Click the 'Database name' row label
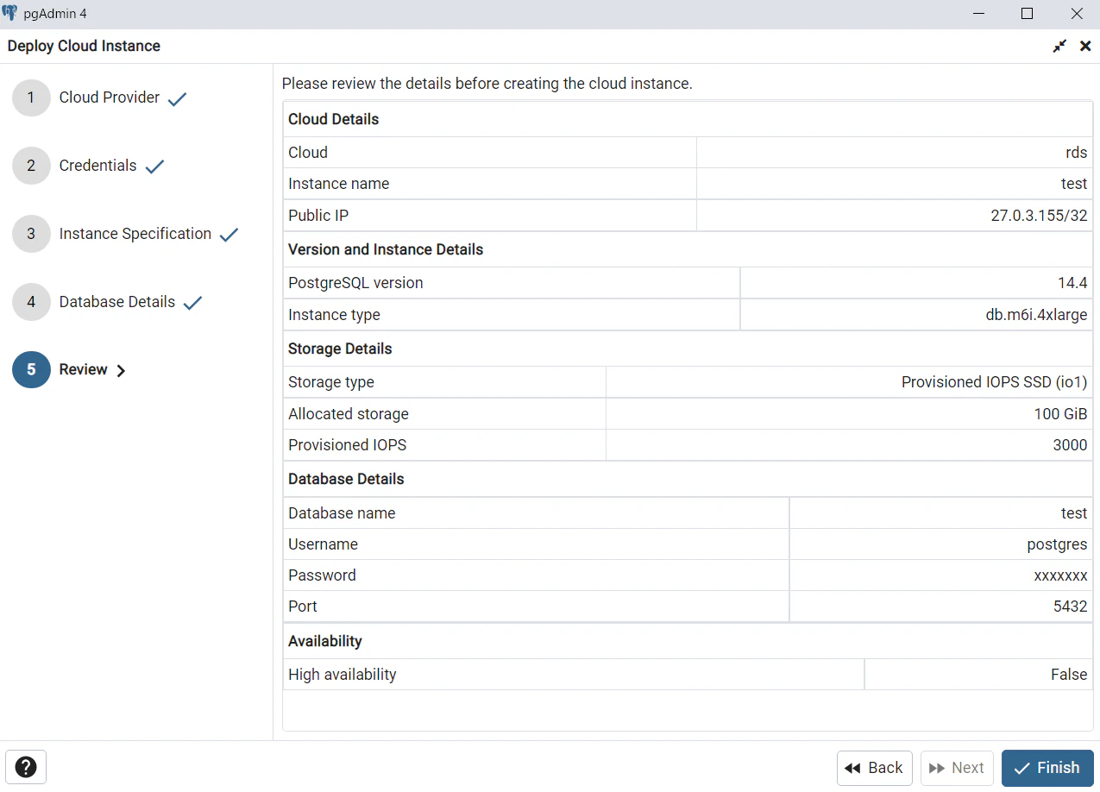This screenshot has height=792, width=1100. tap(342, 513)
